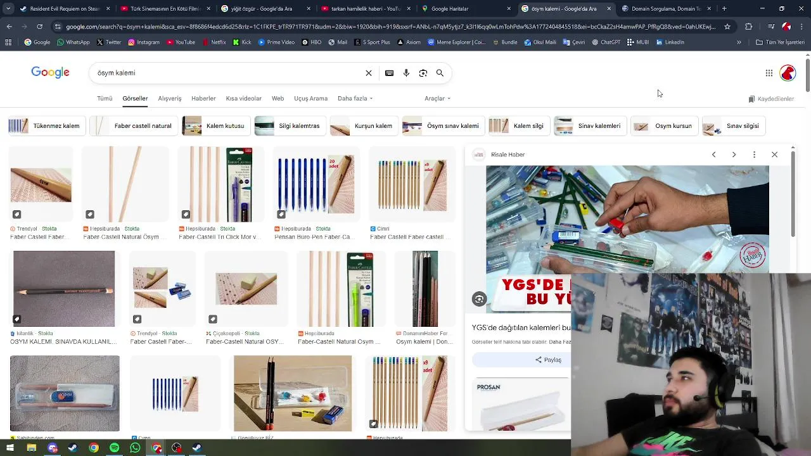Image resolution: width=811 pixels, height=456 pixels.
Task: Click the Lens search icon on preview image
Action: click(479, 299)
